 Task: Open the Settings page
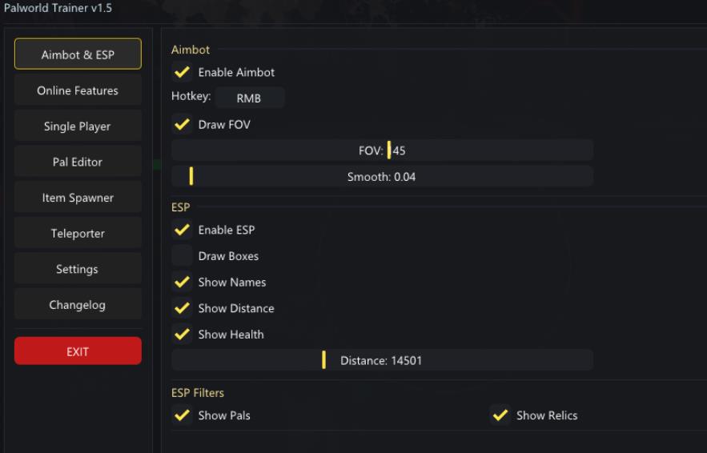coord(78,269)
